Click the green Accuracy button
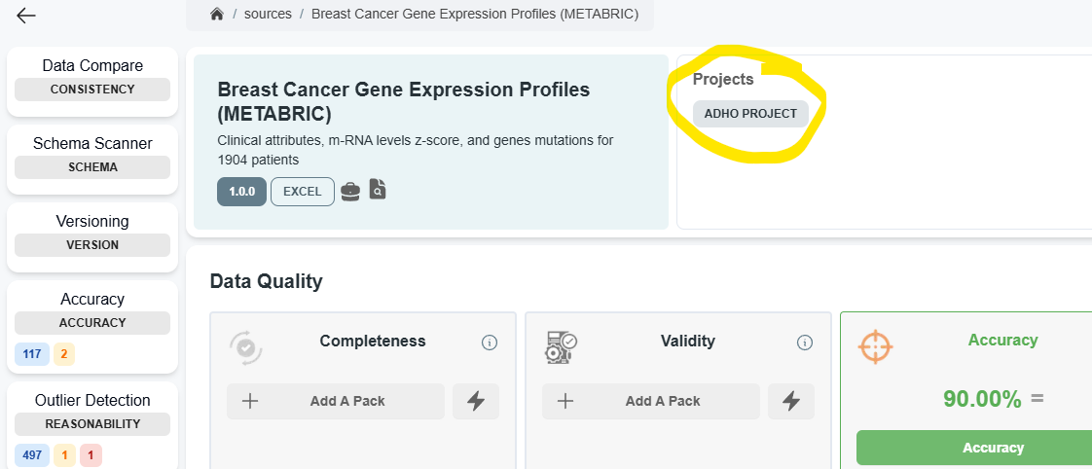Viewport: 1092px width, 469px height. pos(974,449)
